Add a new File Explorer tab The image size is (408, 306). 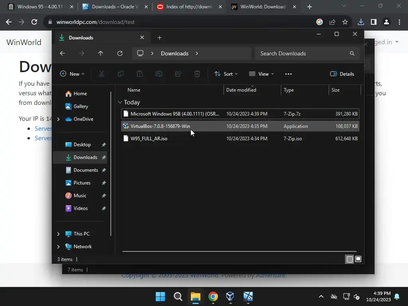point(159,38)
